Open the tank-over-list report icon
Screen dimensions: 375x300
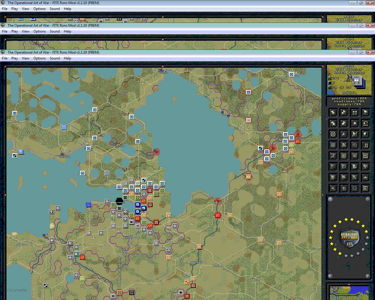pyautogui.click(x=344, y=178)
